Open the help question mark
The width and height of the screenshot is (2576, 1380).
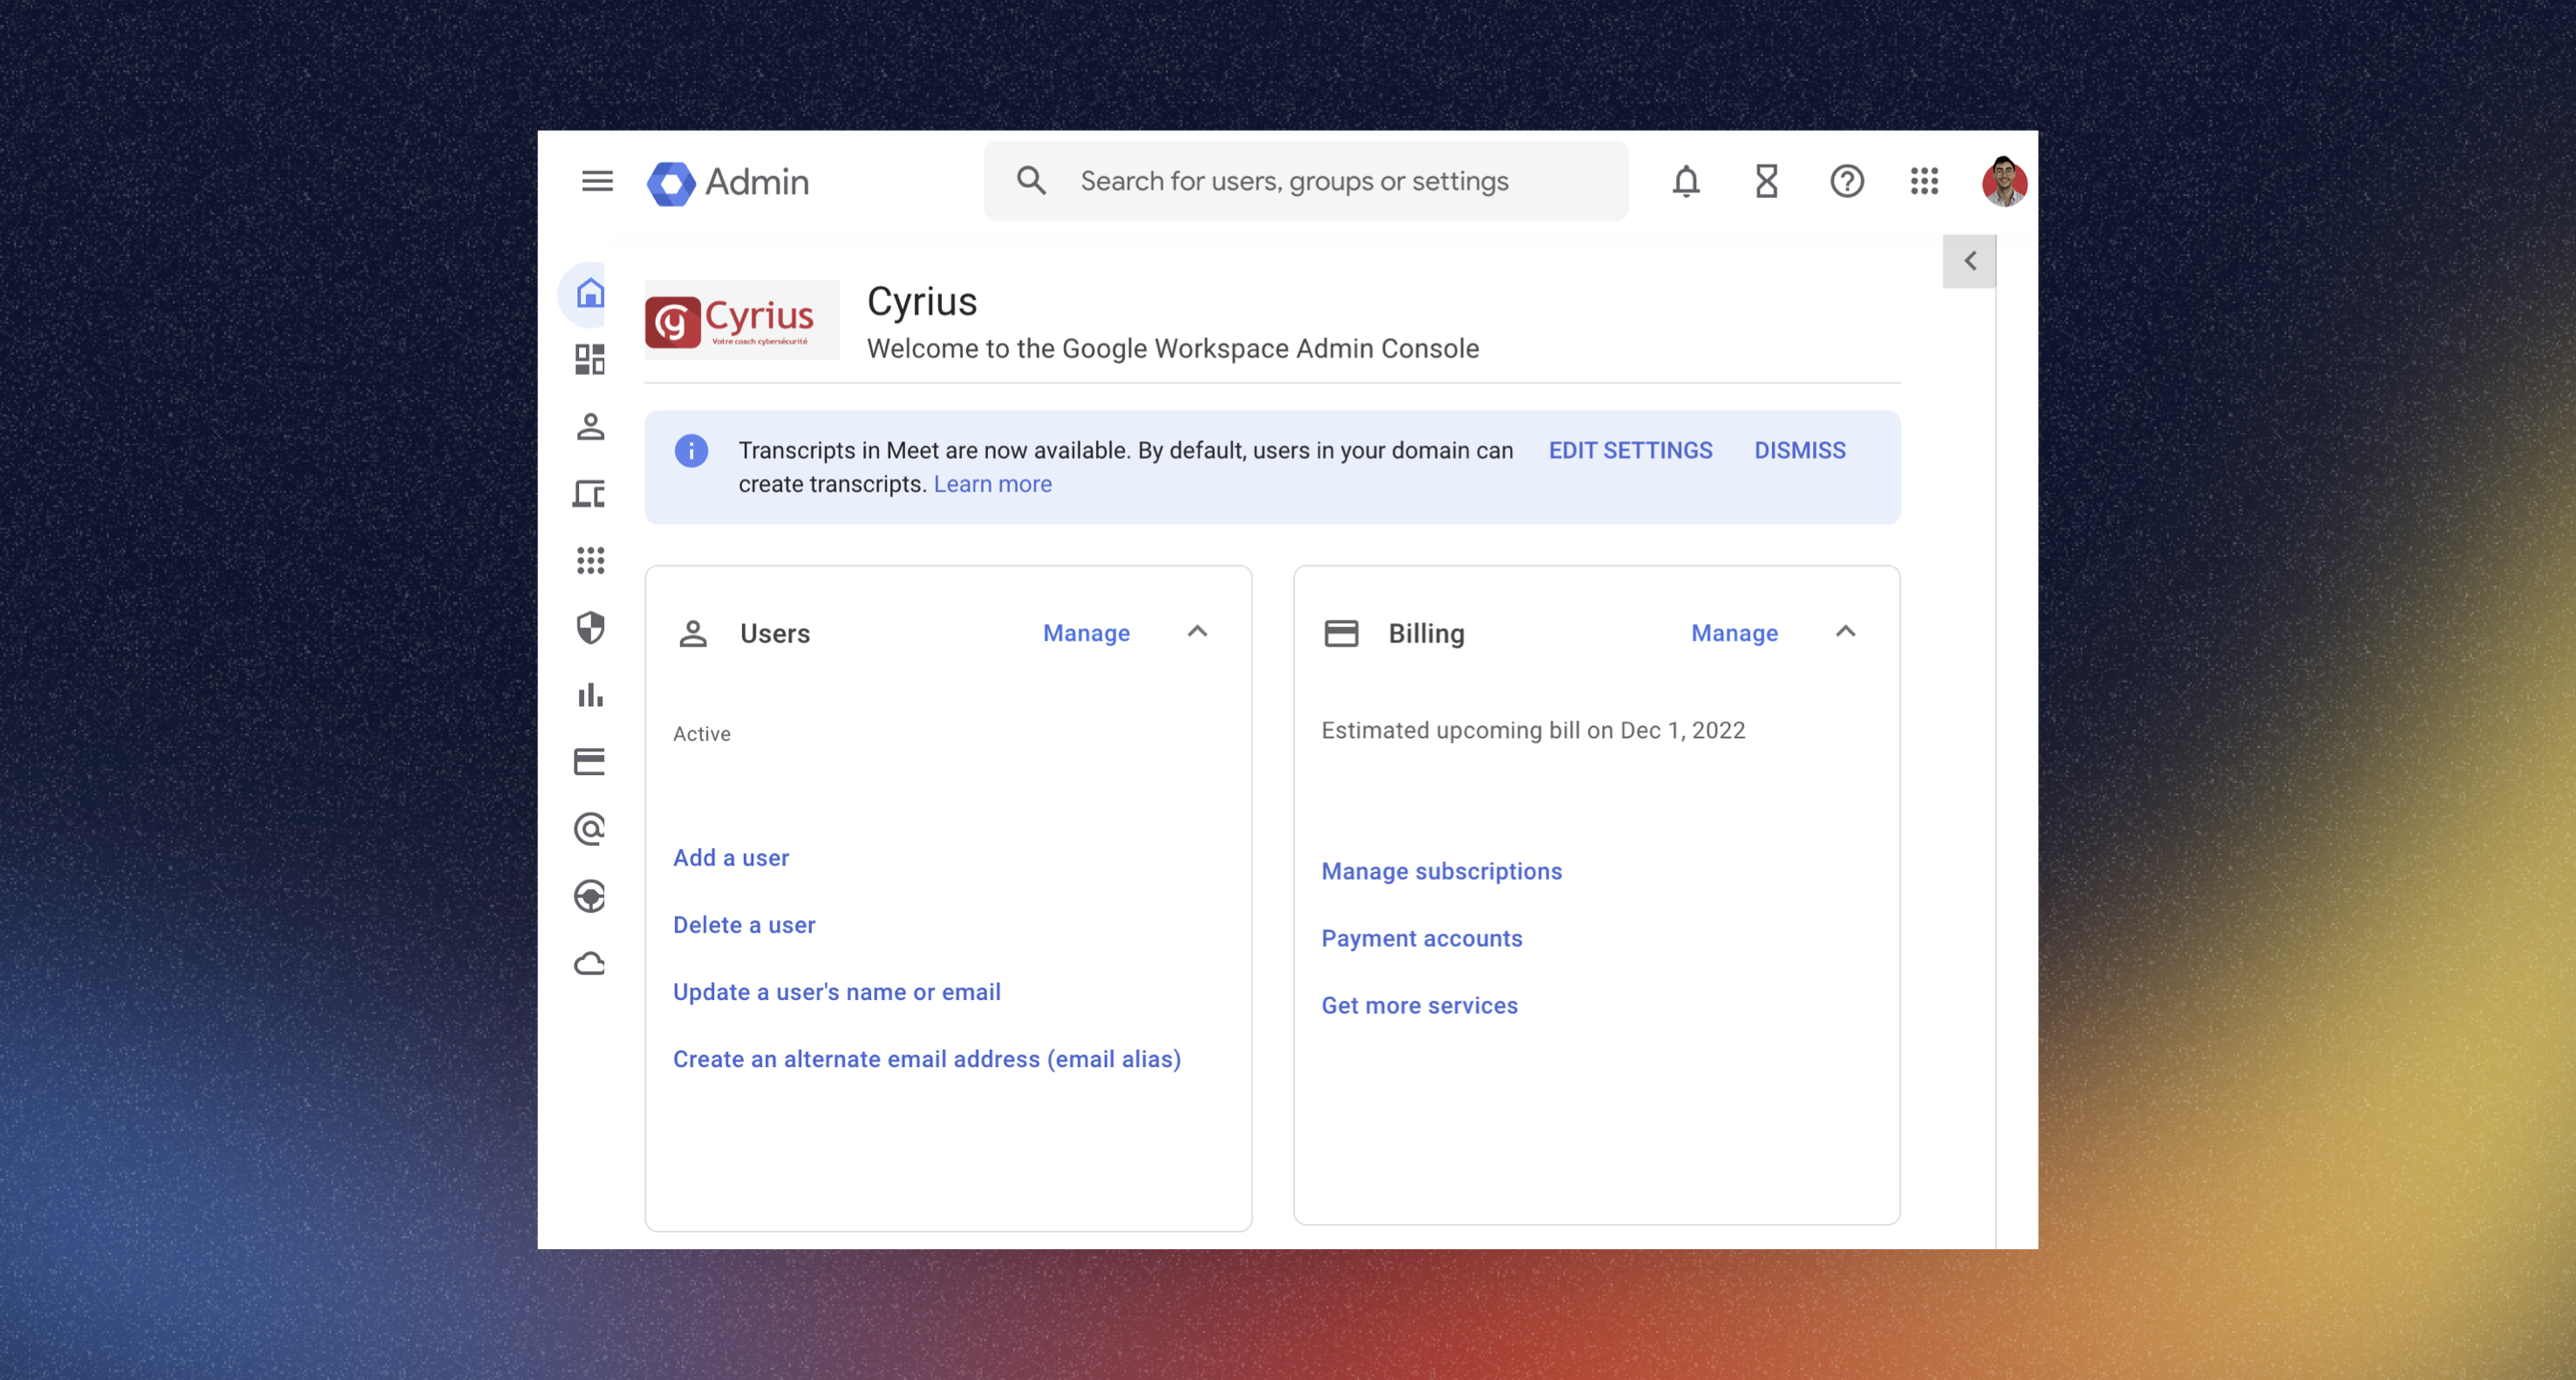pos(1847,182)
